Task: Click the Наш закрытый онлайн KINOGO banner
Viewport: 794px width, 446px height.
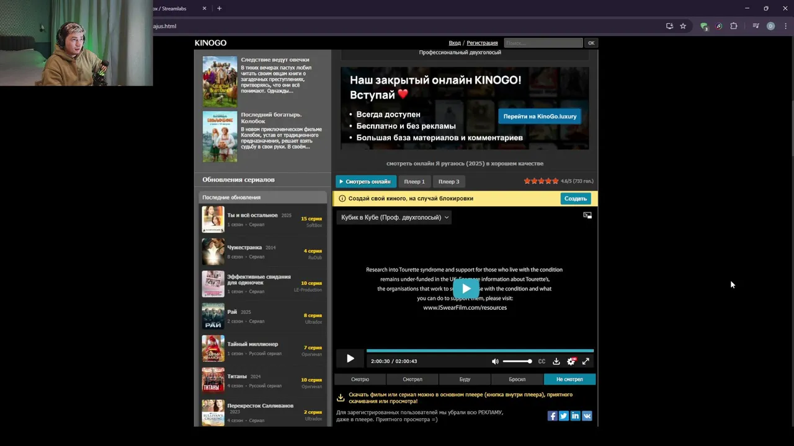Action: click(x=465, y=108)
